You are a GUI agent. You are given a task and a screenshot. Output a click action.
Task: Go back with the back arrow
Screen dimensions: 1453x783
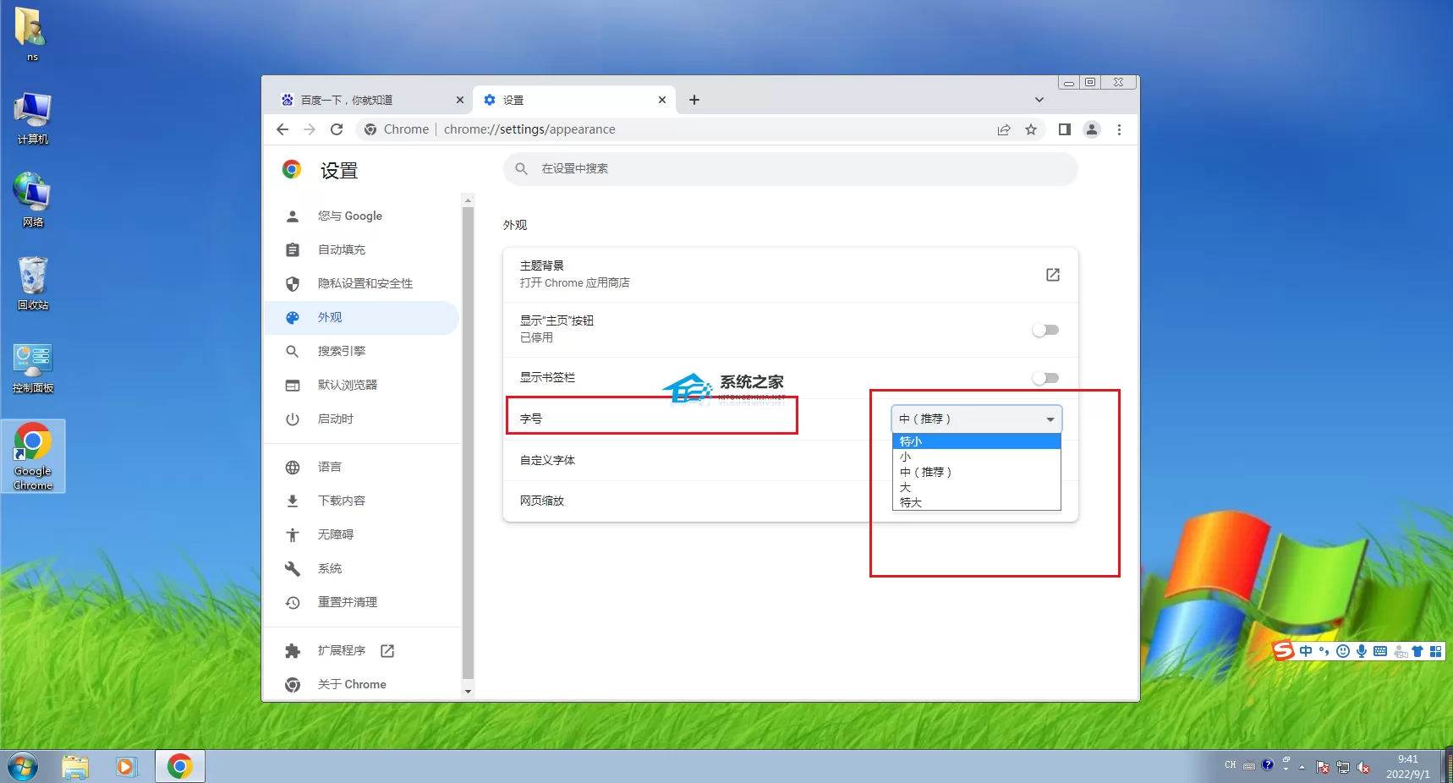tap(282, 129)
